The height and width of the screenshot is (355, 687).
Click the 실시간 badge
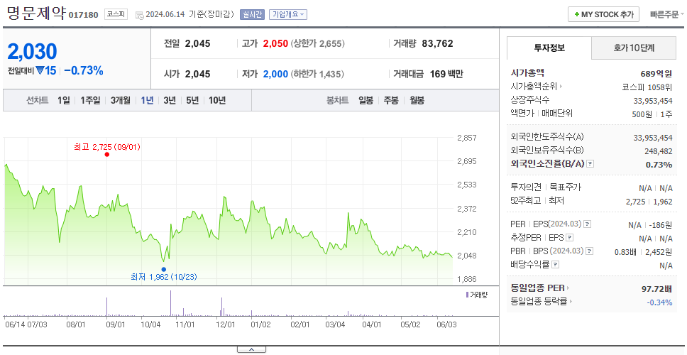click(252, 14)
